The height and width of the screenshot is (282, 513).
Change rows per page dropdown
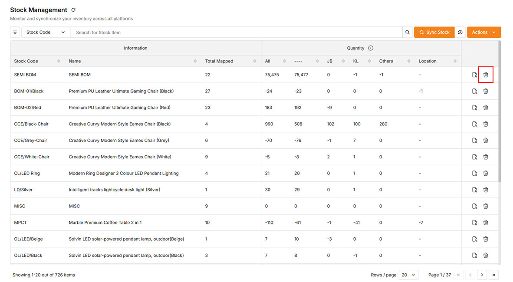tap(408, 275)
